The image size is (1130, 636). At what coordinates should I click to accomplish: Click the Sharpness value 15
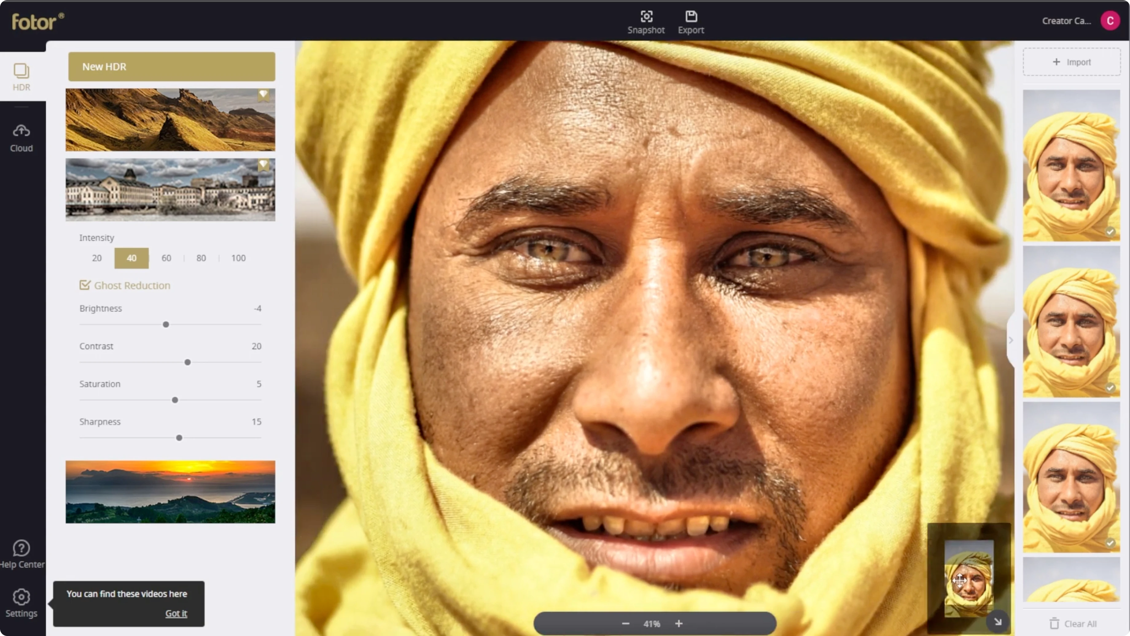(x=256, y=421)
